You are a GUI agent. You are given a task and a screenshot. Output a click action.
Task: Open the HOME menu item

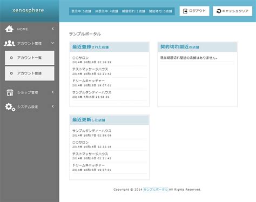pyautogui.click(x=30, y=29)
